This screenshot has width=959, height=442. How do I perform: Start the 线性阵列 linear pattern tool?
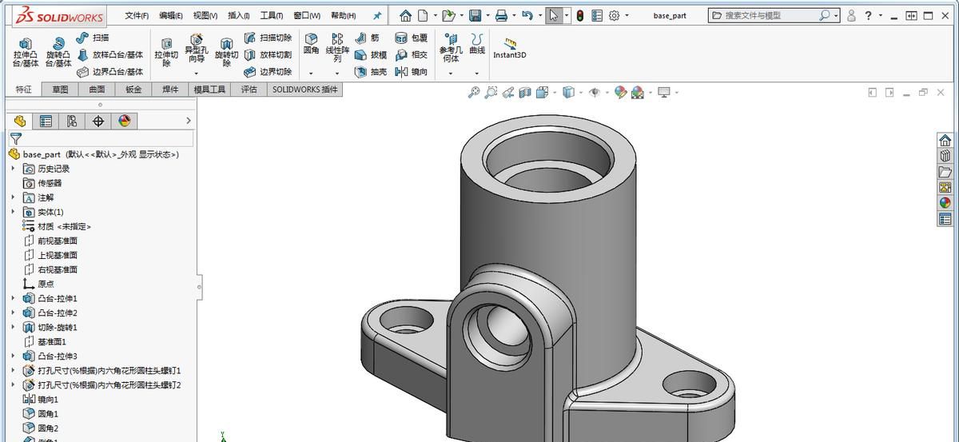(337, 48)
